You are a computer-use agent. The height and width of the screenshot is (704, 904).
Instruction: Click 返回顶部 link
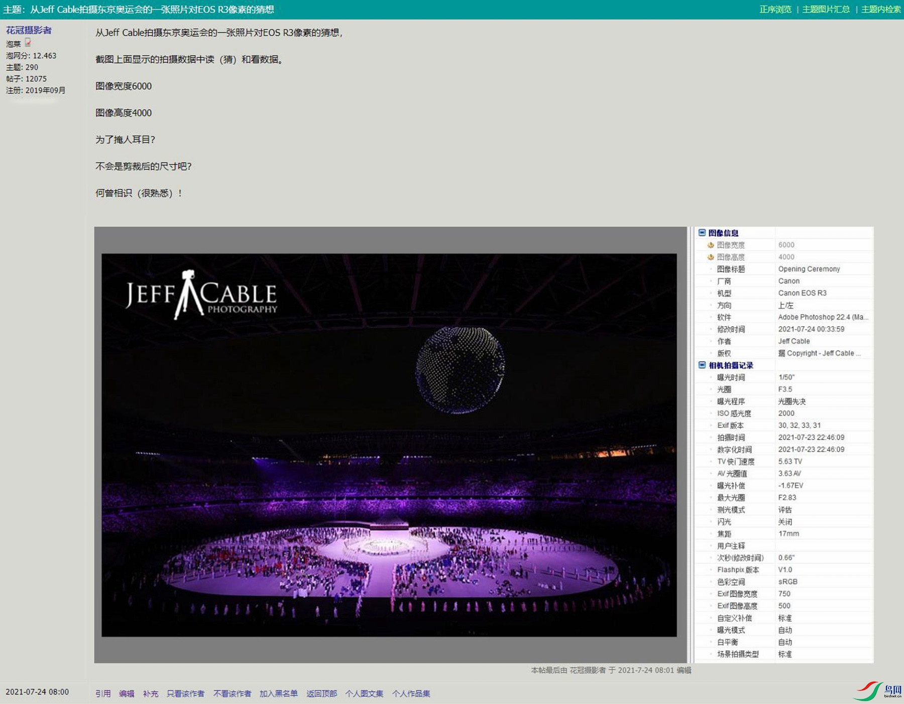click(x=321, y=693)
